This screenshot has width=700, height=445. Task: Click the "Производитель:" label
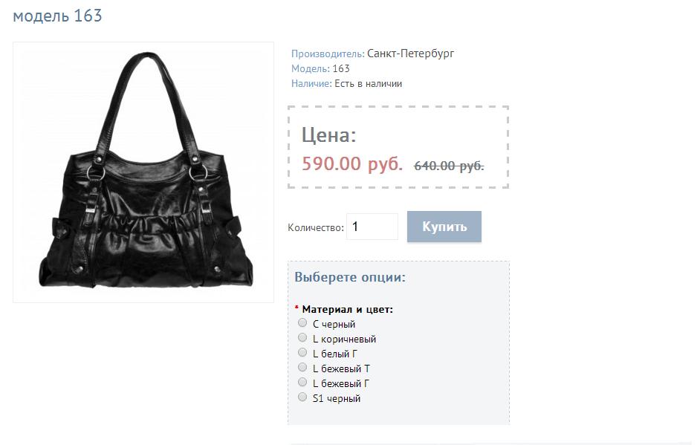(328, 53)
